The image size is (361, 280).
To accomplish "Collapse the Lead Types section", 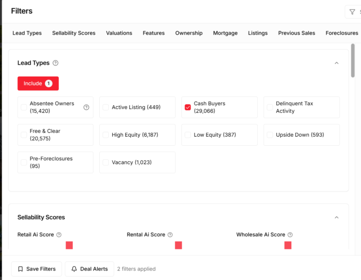I will tap(336, 63).
